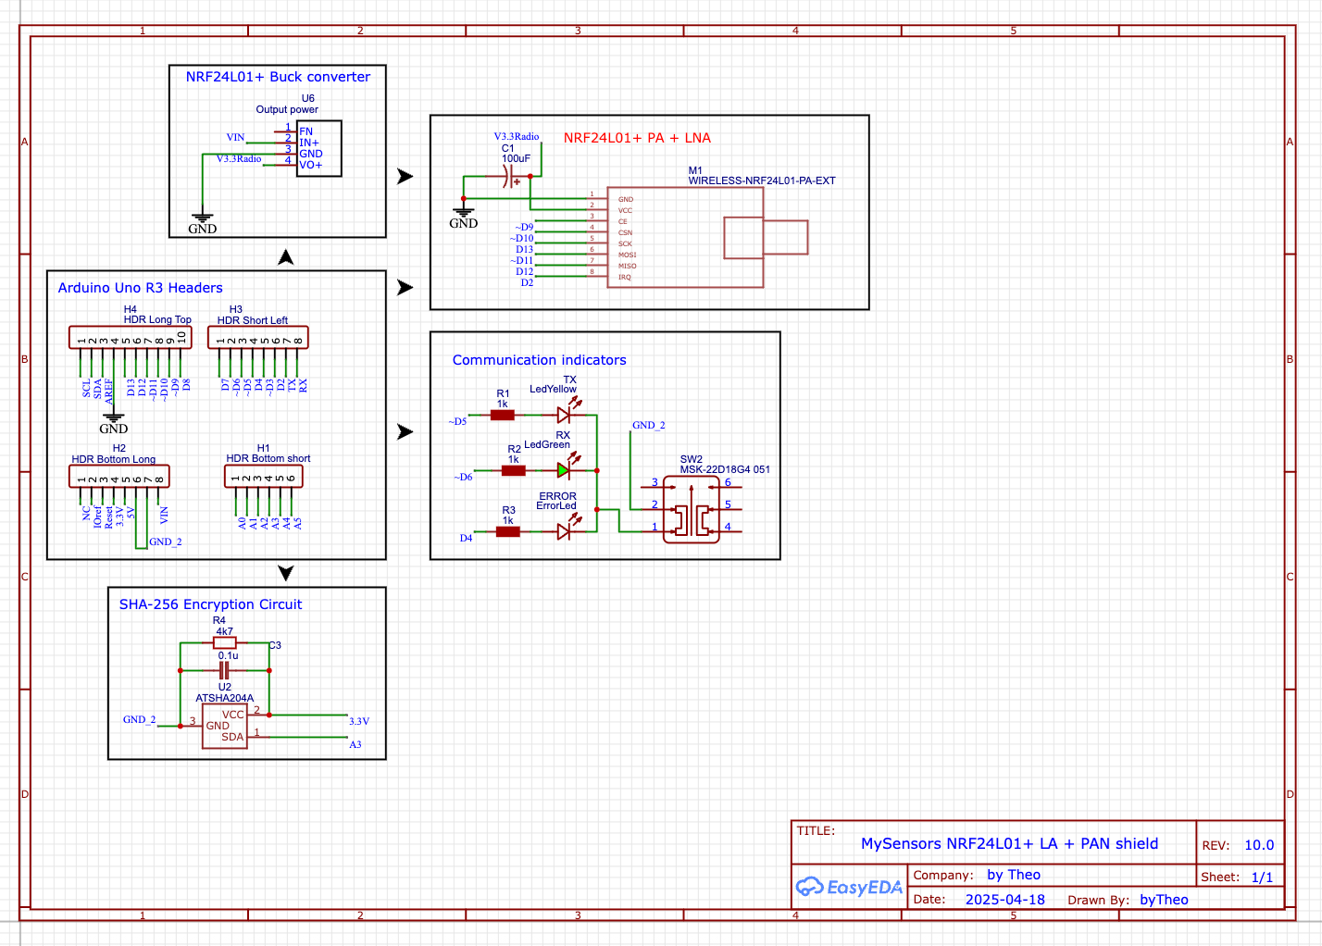Click the schematic title MySensors NRF24L01+ text
The height and width of the screenshot is (946, 1322).
pyautogui.click(x=1009, y=843)
